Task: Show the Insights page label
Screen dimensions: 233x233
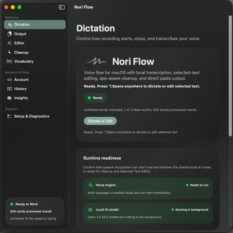Action: click(21, 98)
